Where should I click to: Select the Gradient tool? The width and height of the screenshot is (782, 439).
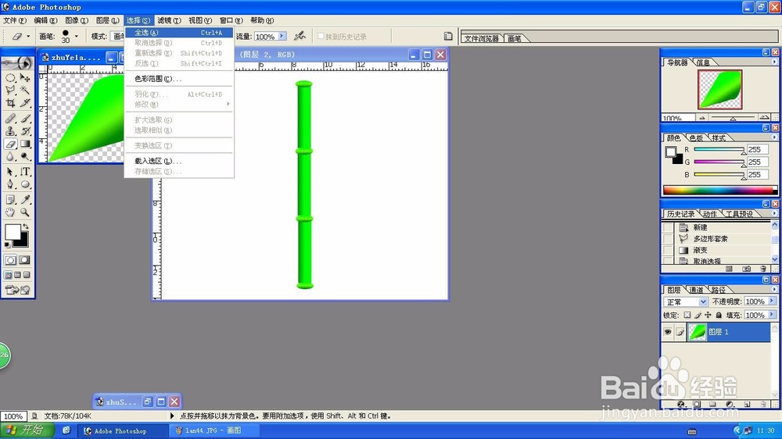[25, 144]
